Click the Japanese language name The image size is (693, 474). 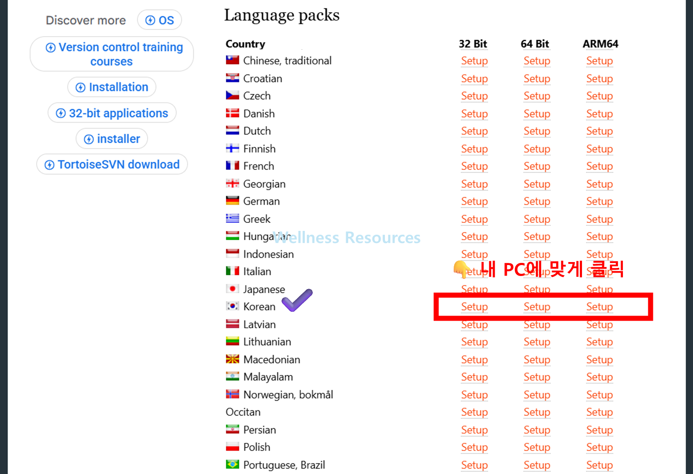264,289
